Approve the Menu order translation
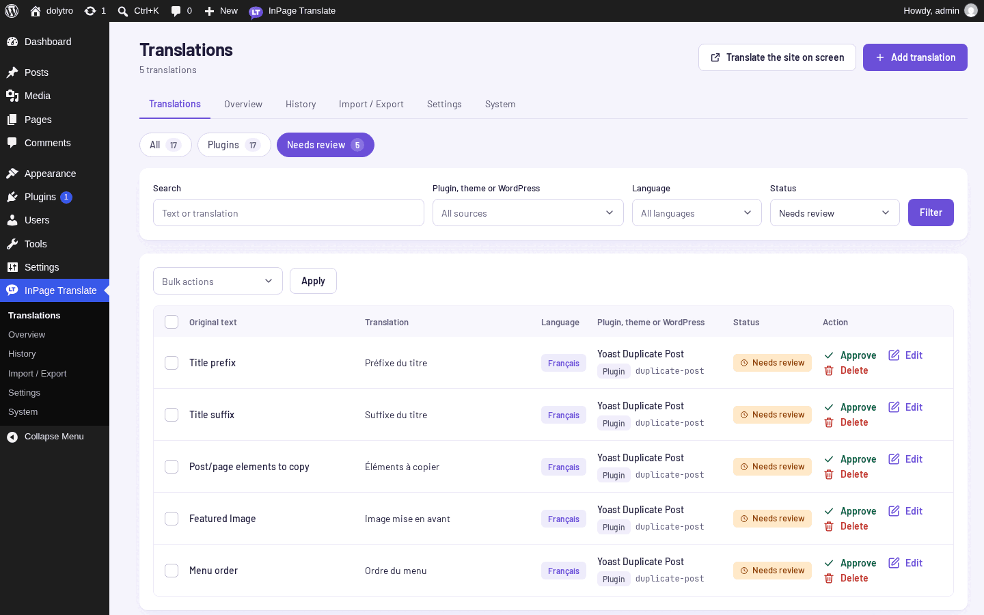The width and height of the screenshot is (984, 615). [x=850, y=563]
